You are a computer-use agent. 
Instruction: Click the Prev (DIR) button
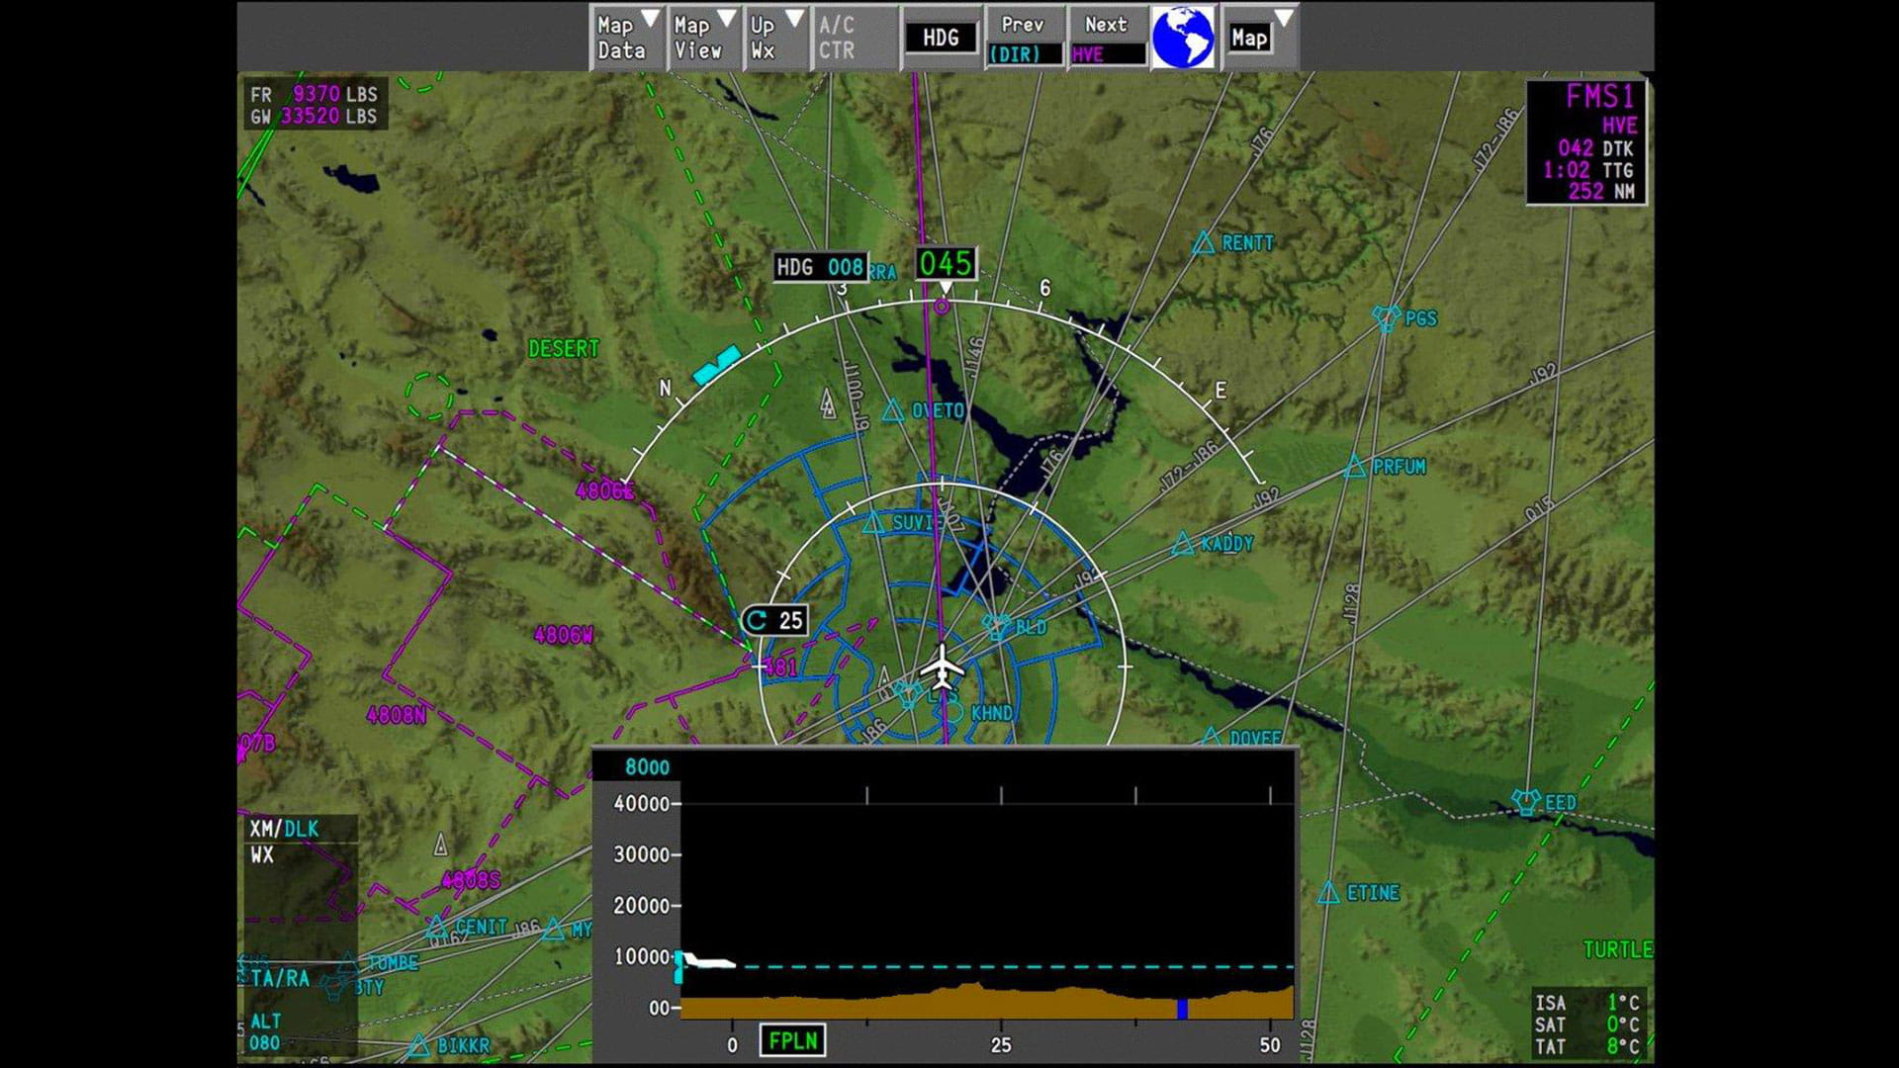tap(1024, 37)
